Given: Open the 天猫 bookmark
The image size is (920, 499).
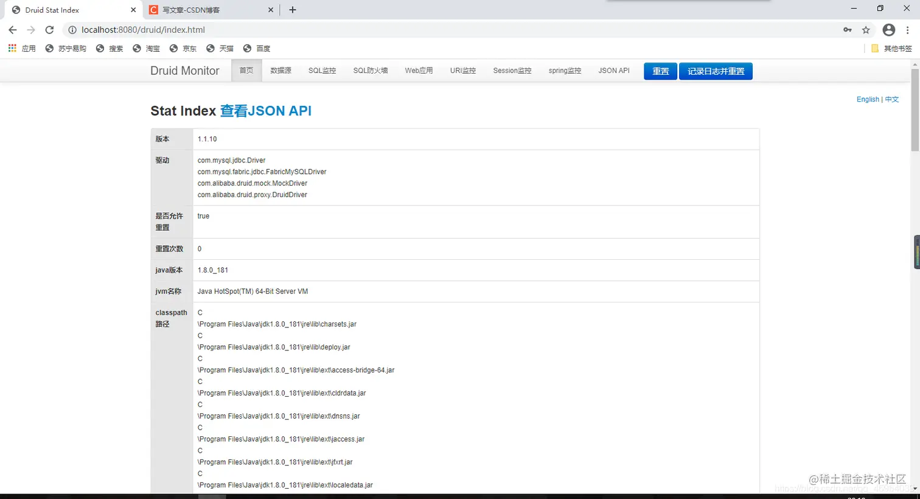Looking at the screenshot, I should (x=220, y=48).
